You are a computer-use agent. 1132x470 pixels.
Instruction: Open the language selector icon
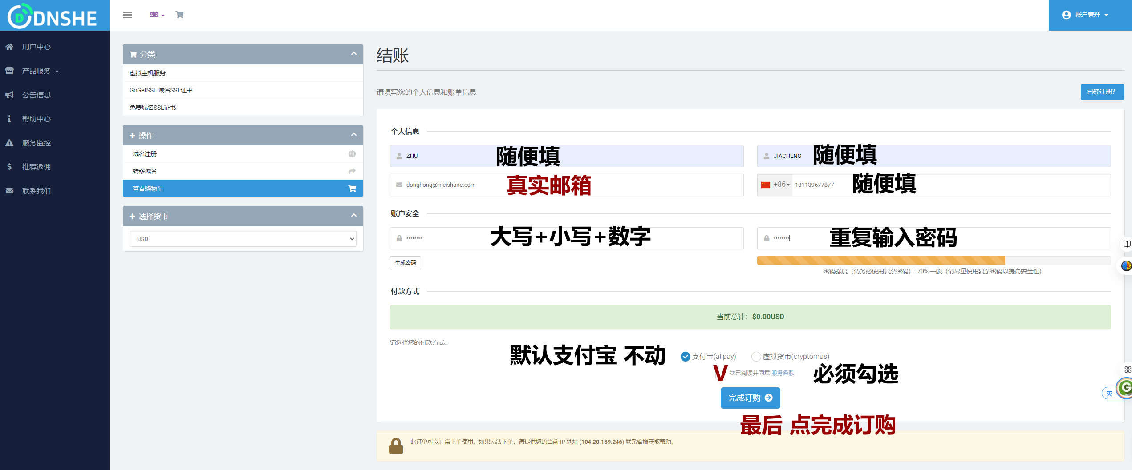click(x=157, y=15)
